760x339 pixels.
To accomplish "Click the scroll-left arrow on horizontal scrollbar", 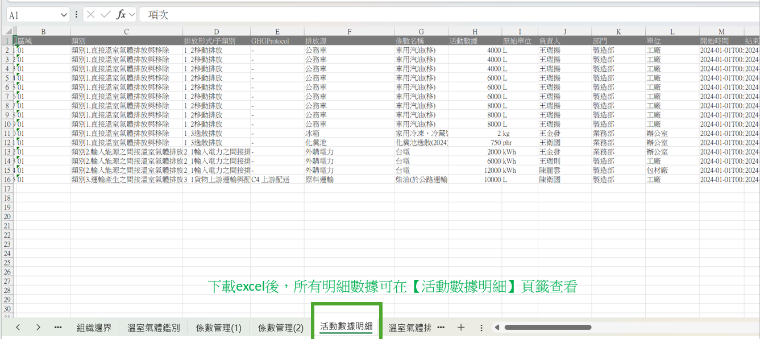I will pyautogui.click(x=497, y=328).
